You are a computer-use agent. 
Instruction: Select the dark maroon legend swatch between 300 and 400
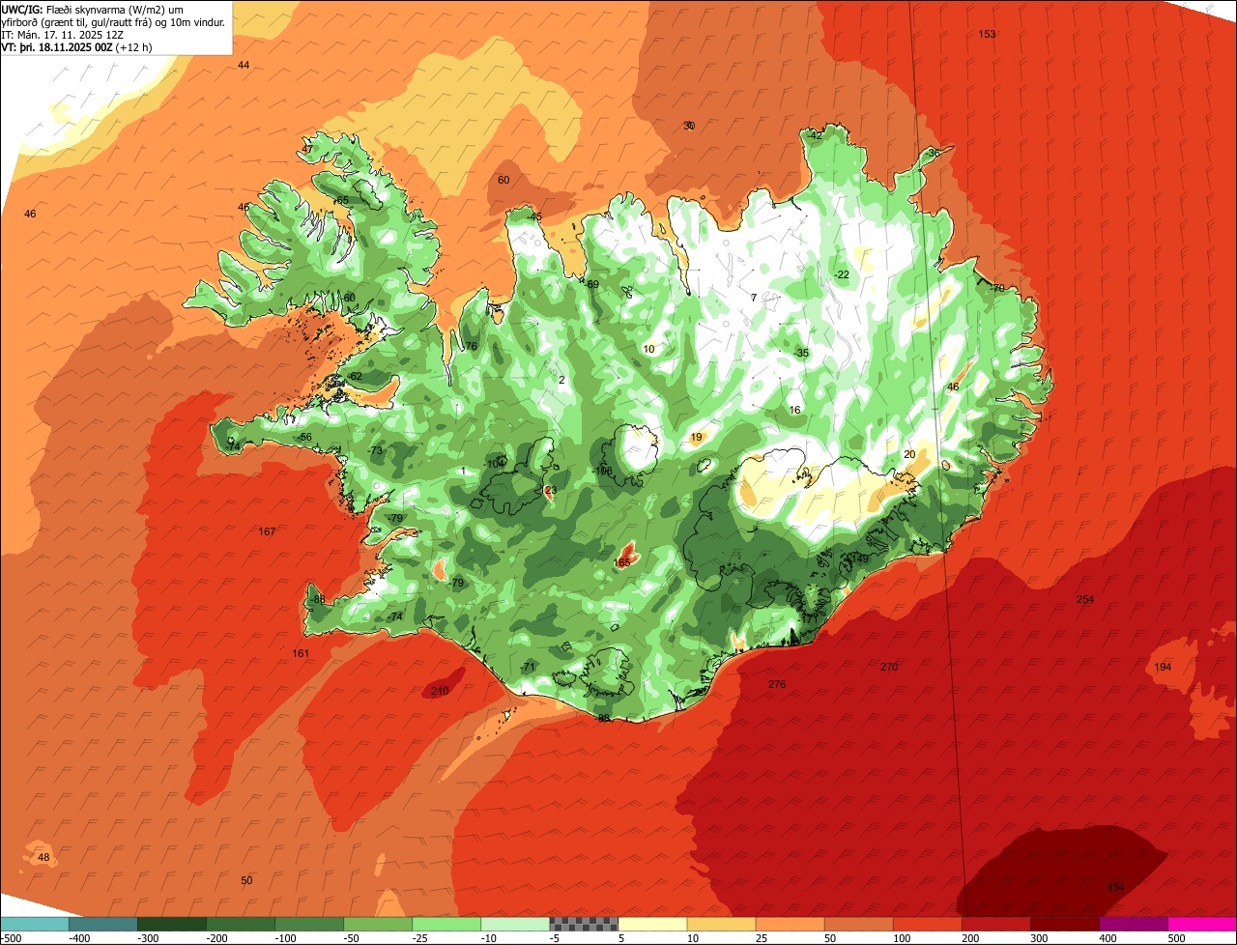pos(1064,924)
